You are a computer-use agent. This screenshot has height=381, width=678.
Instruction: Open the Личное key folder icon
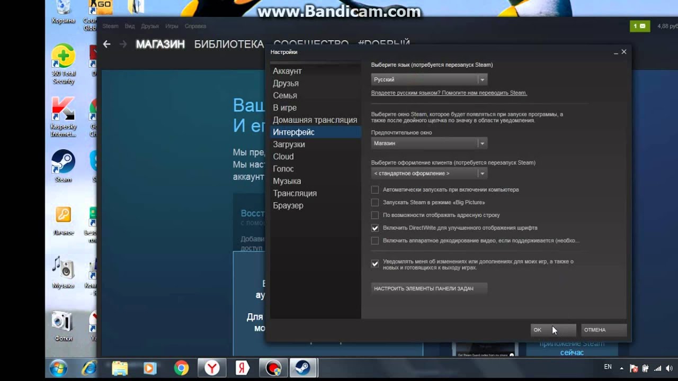(x=64, y=220)
